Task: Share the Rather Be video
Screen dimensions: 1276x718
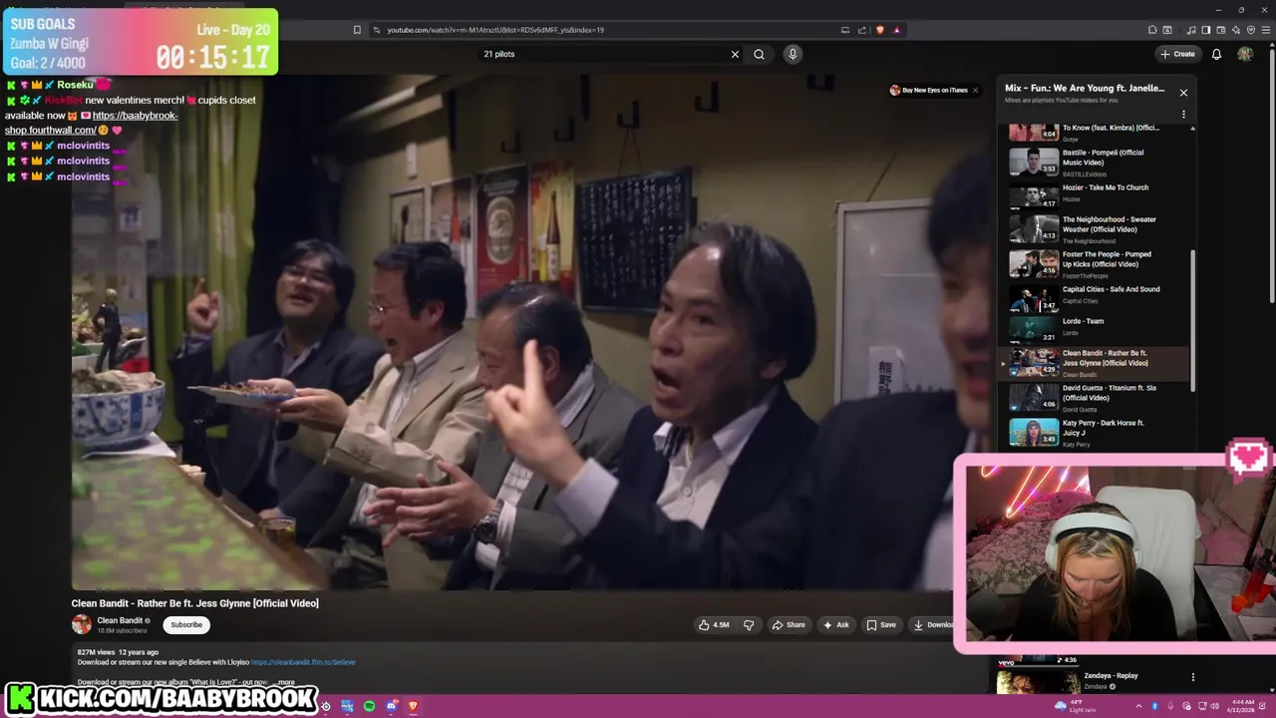Action: (789, 625)
